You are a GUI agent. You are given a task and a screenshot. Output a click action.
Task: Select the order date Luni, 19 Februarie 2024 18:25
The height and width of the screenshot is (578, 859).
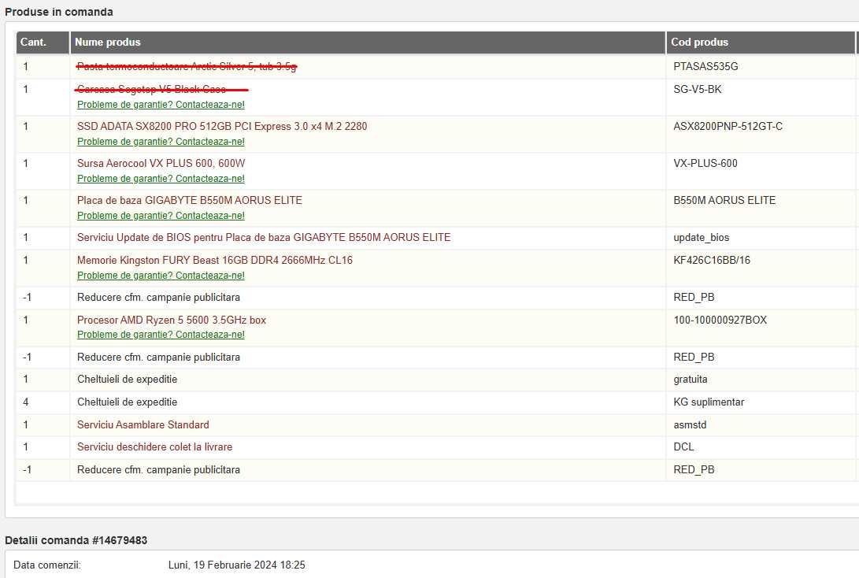pyautogui.click(x=237, y=565)
